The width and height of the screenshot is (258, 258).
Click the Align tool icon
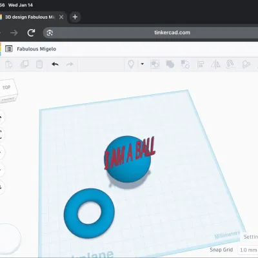tap(201, 64)
